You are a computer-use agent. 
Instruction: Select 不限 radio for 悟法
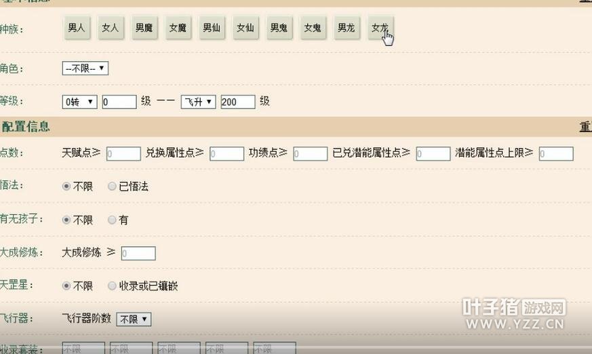click(x=66, y=186)
